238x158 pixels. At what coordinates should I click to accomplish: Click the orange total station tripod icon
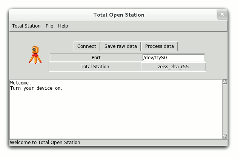pyautogui.click(x=35, y=55)
